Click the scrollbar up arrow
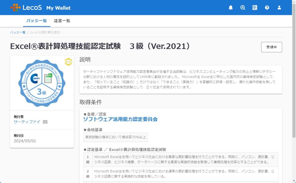Screen dimensions: 296x183 294,2
